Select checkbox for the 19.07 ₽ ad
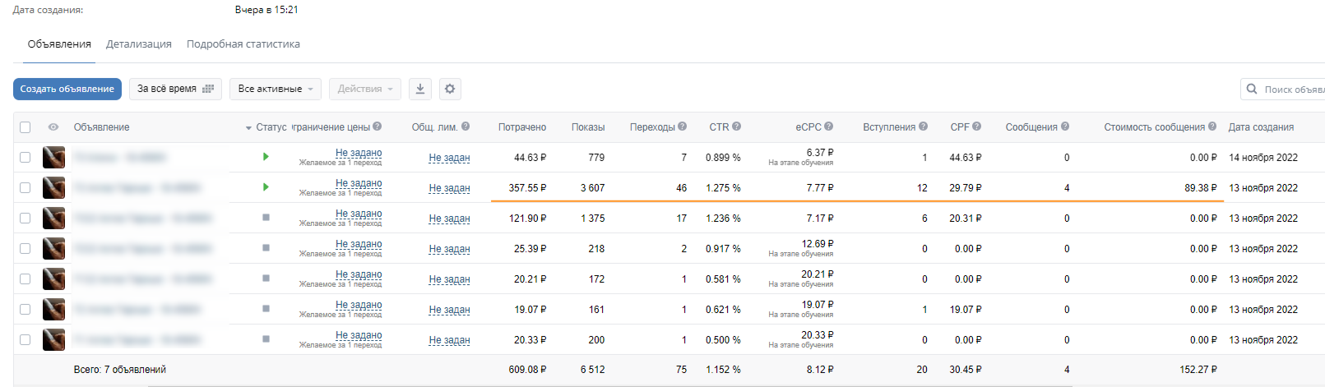1325x387 pixels. point(25,309)
